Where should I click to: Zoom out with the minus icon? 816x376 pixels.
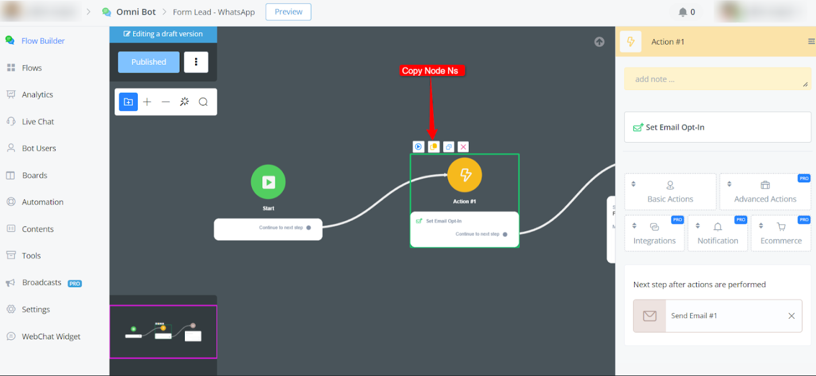pyautogui.click(x=166, y=102)
